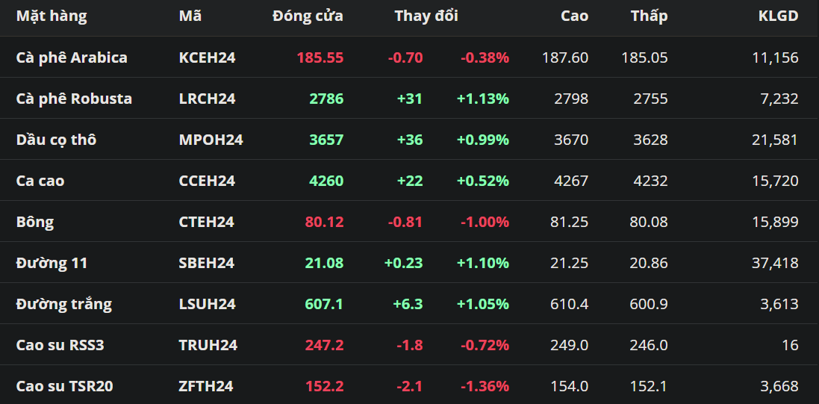This screenshot has width=819, height=404.
Task: Click the "Cao" column header
Action: pos(574,16)
